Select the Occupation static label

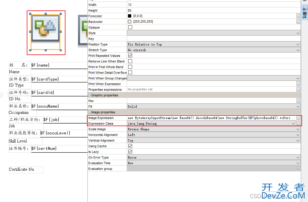tap(22, 113)
